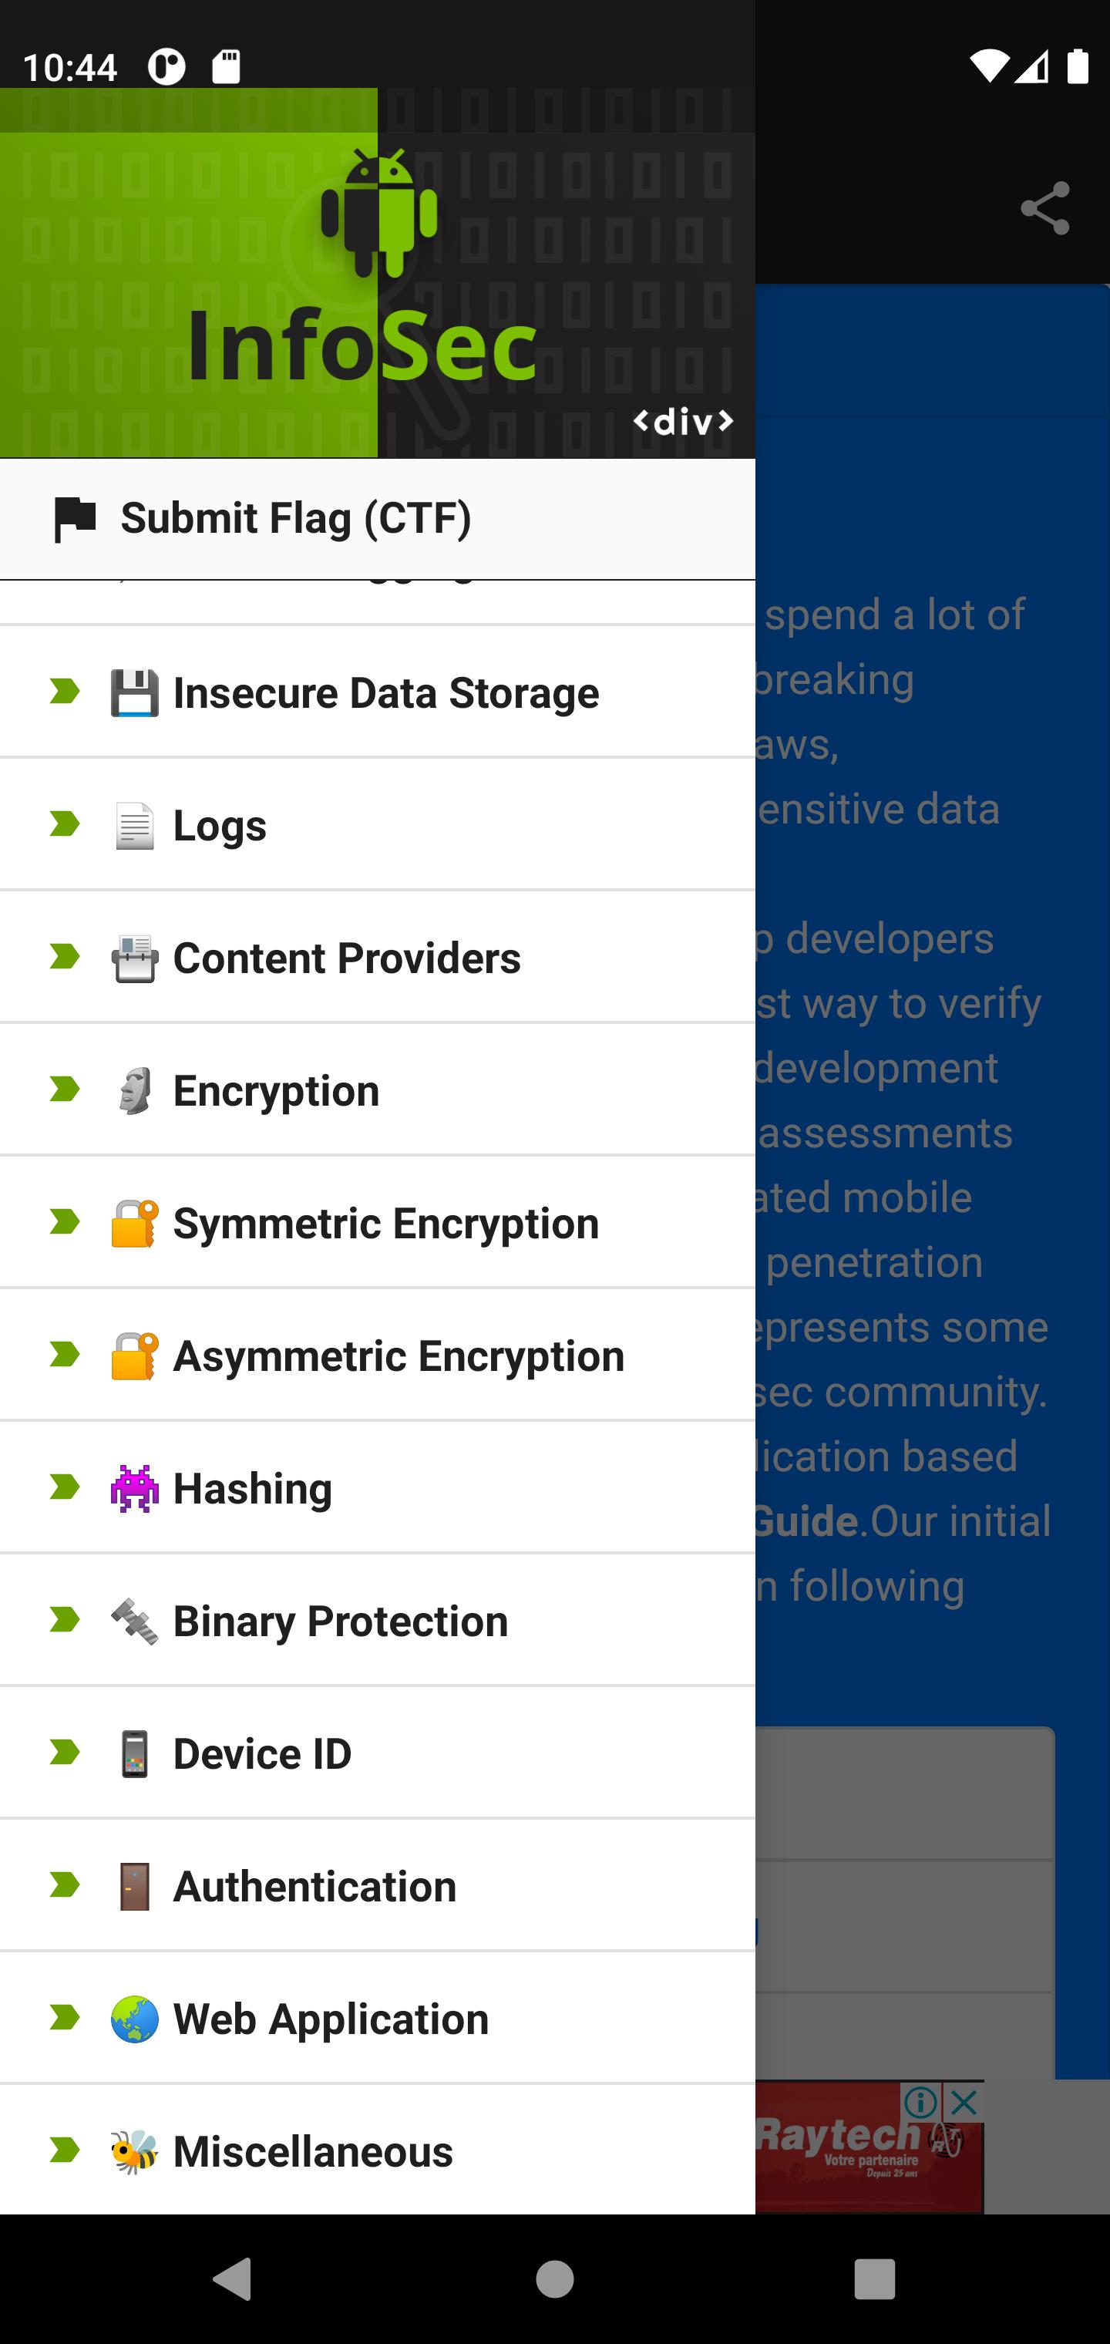Open ad info icon on banner
This screenshot has width=1110, height=2344.
pyautogui.click(x=920, y=2103)
